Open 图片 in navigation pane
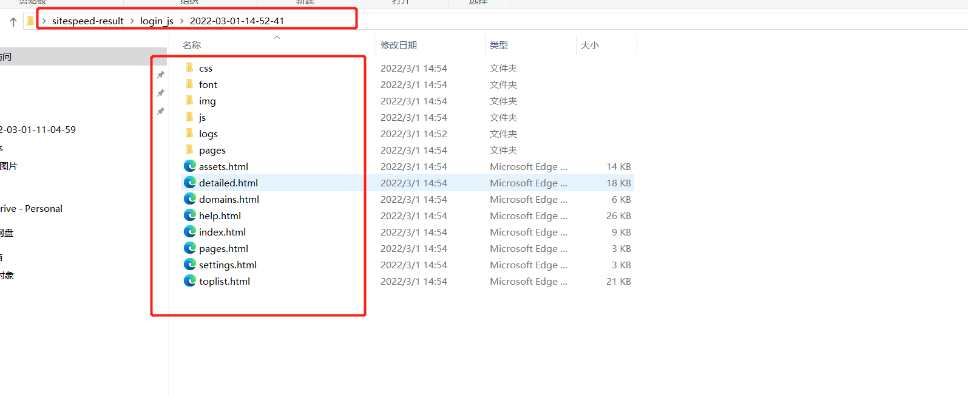The height and width of the screenshot is (397, 968). coord(8,166)
